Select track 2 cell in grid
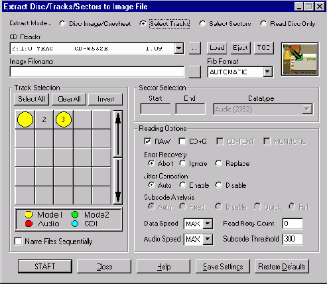Viewport: 327px width, 284px height. pyautogui.click(x=44, y=119)
